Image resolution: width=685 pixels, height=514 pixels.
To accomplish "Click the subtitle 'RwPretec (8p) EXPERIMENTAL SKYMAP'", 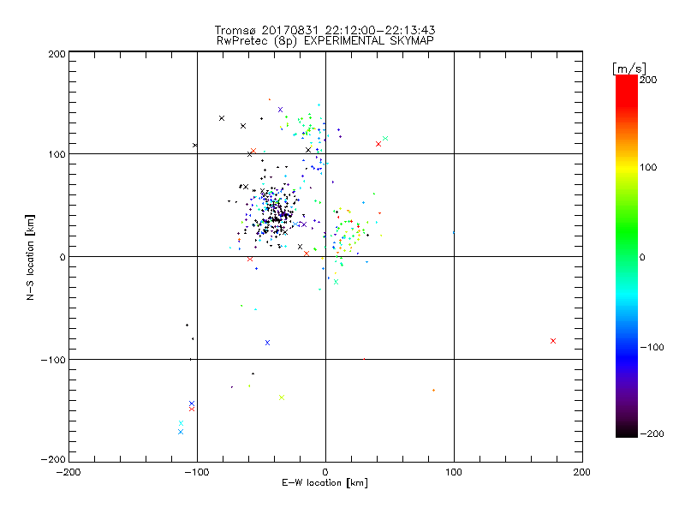I will 325,40.
